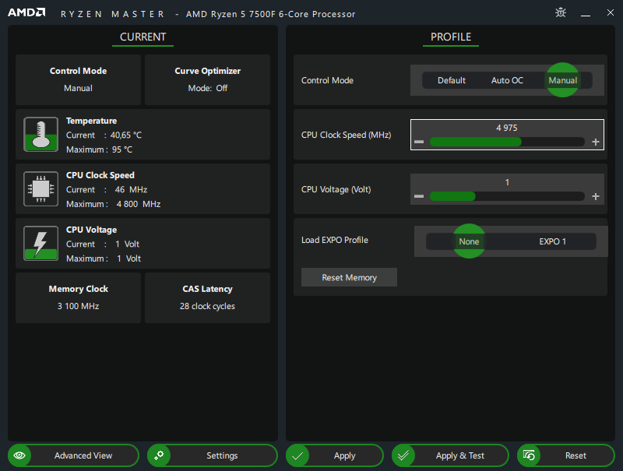Click the 'Maximum : 95 °C' text
This screenshot has height=471, width=623.
(x=100, y=149)
